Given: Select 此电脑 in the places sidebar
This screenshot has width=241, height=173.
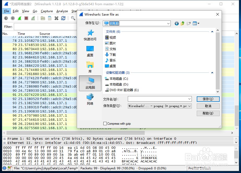Looking at the screenshot, I should tap(90, 83).
